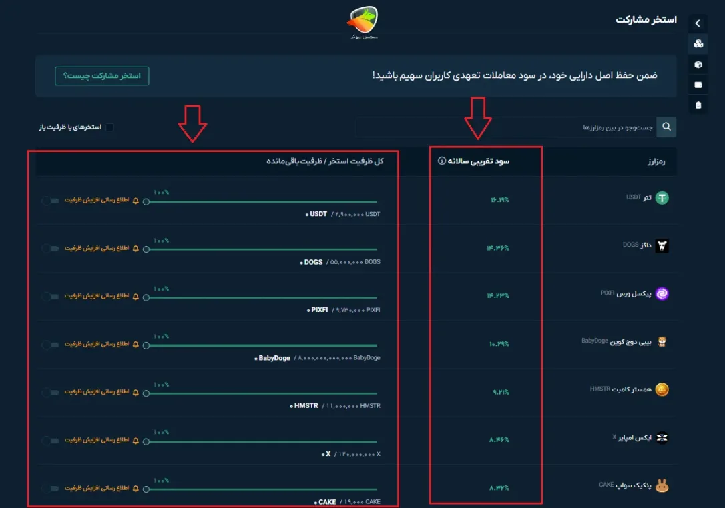
Task: Click the CAKE PancakeSwap coin icon
Action: tap(662, 485)
